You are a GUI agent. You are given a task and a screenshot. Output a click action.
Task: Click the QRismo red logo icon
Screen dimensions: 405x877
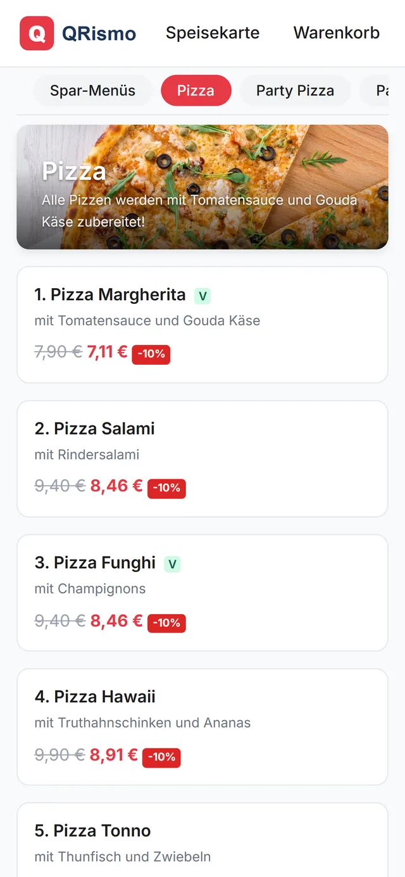(37, 33)
